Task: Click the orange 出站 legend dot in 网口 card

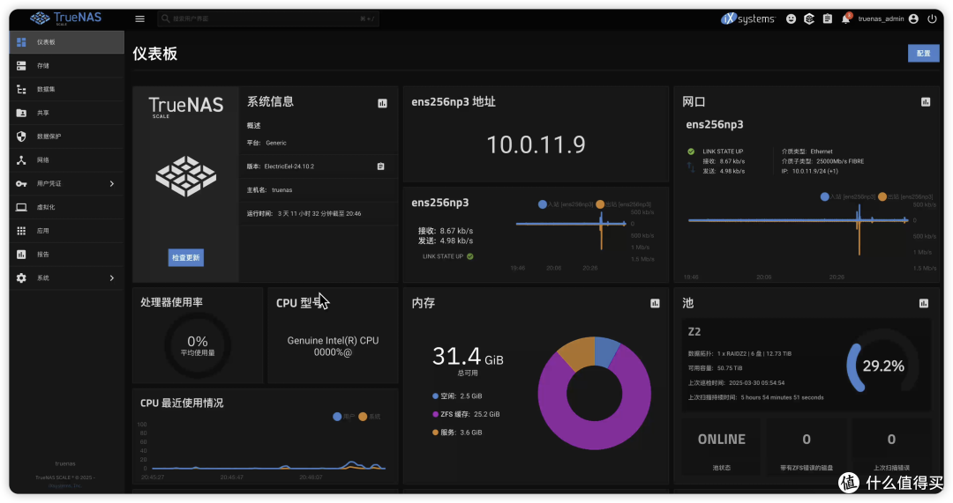Action: (882, 196)
